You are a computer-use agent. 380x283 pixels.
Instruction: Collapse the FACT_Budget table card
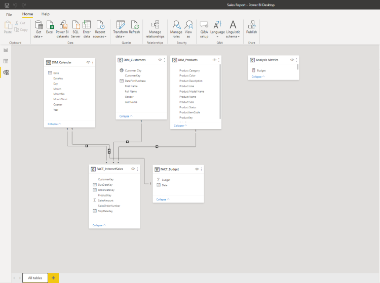click(x=163, y=199)
